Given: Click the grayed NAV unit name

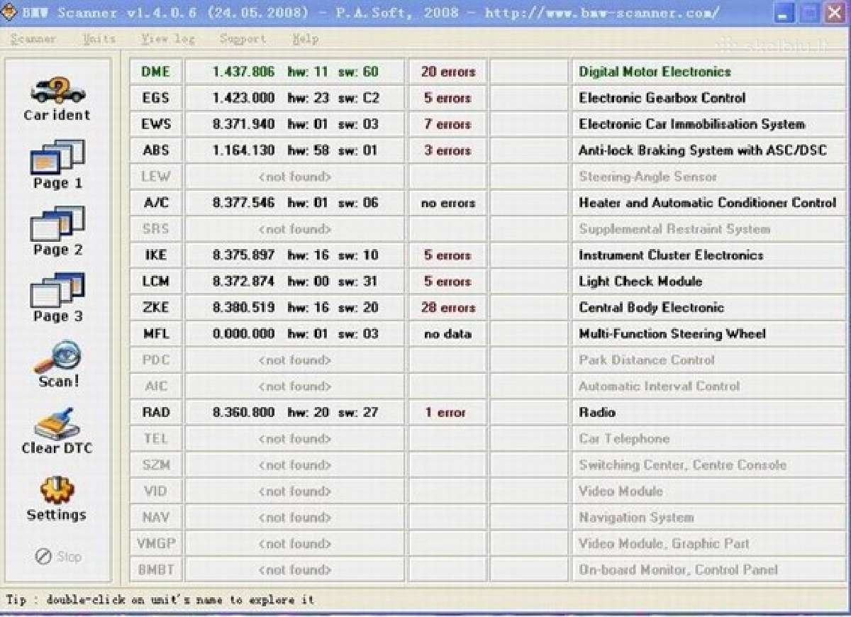Looking at the screenshot, I should (x=156, y=518).
